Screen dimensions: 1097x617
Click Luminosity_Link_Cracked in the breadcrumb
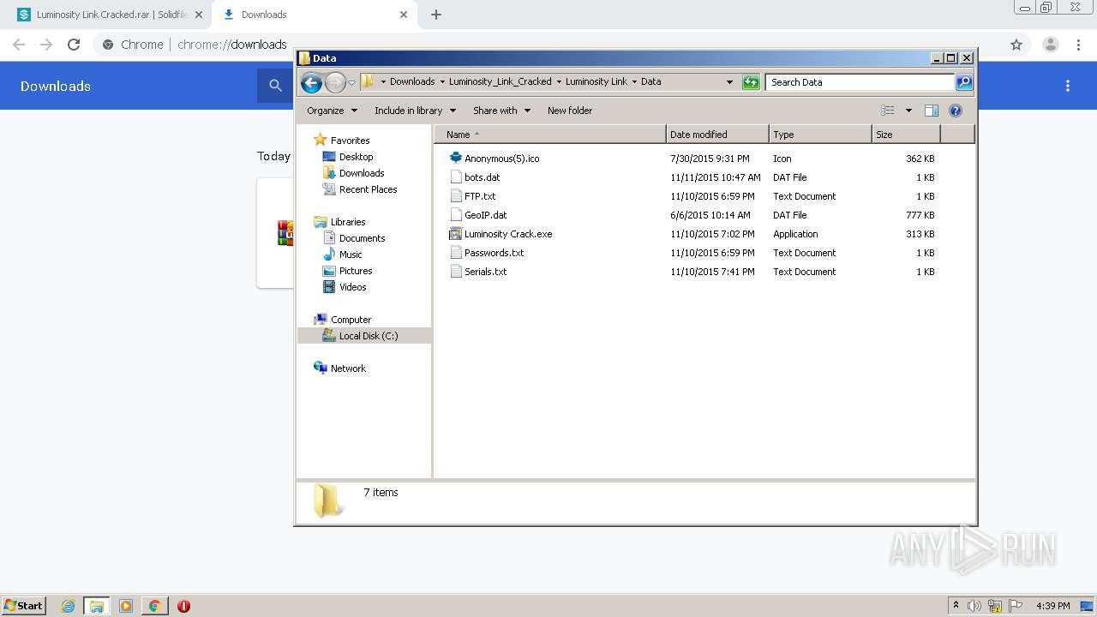(501, 82)
